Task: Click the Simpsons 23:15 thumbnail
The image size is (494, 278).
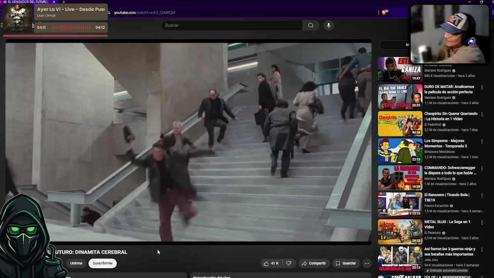Action: coord(400,151)
